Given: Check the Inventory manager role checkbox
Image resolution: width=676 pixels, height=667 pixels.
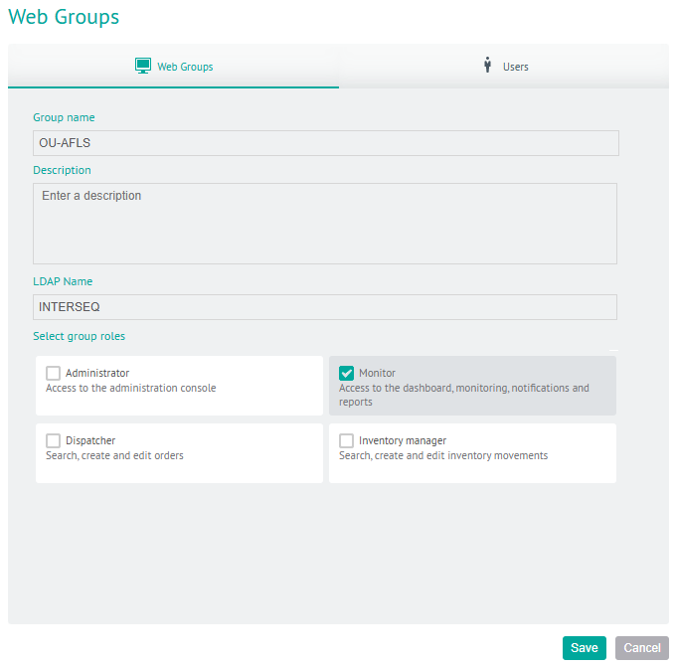Looking at the screenshot, I should (346, 440).
